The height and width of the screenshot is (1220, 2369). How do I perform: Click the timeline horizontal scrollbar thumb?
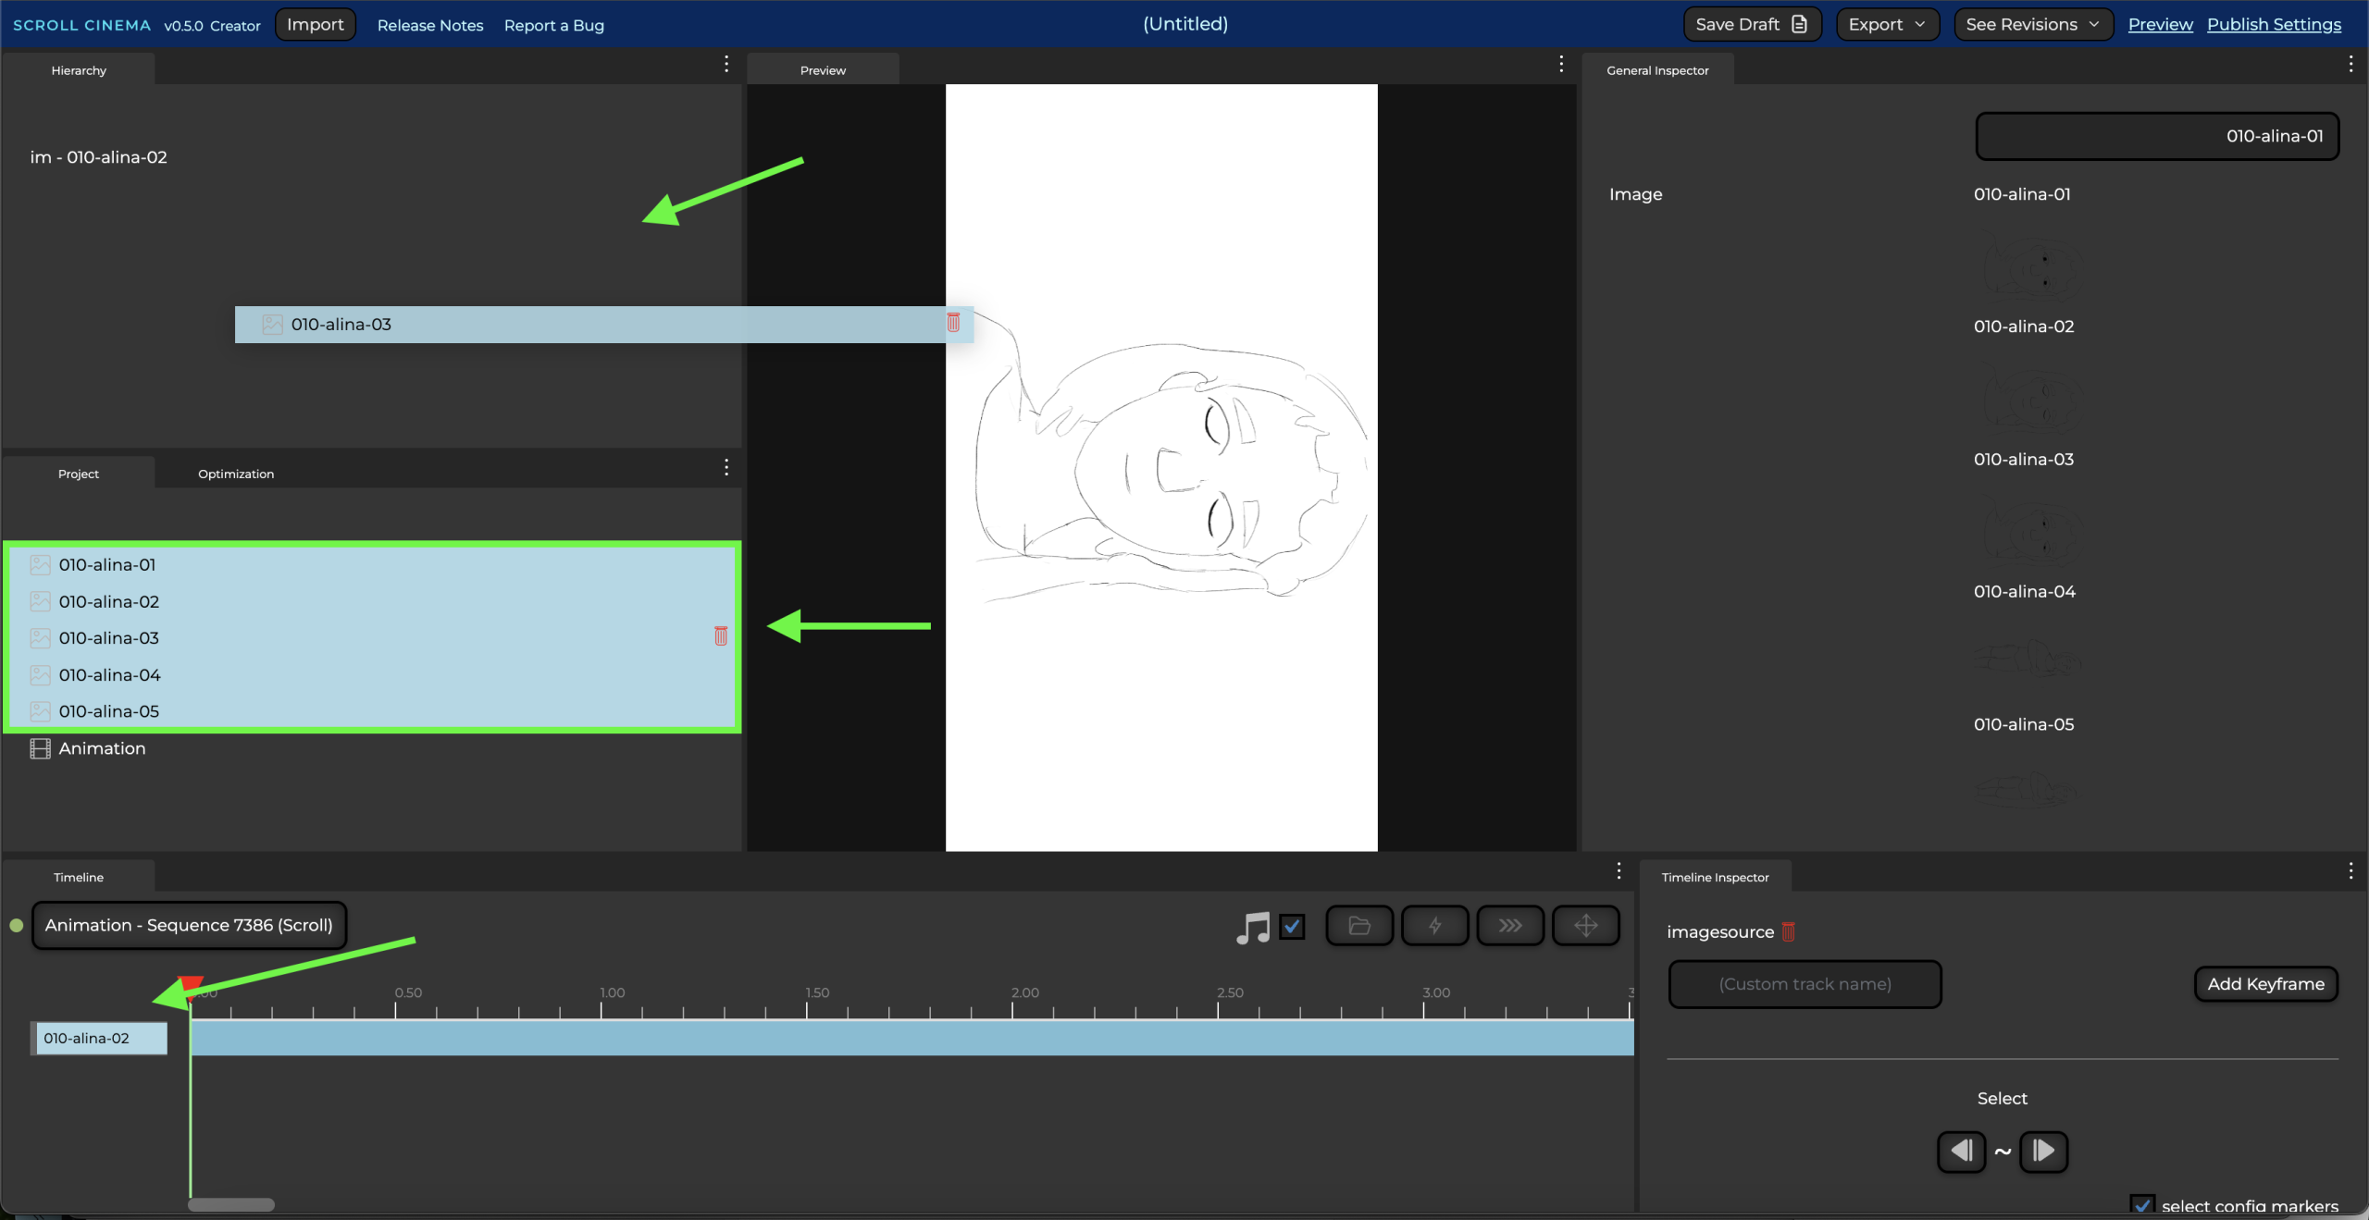[x=231, y=1204]
